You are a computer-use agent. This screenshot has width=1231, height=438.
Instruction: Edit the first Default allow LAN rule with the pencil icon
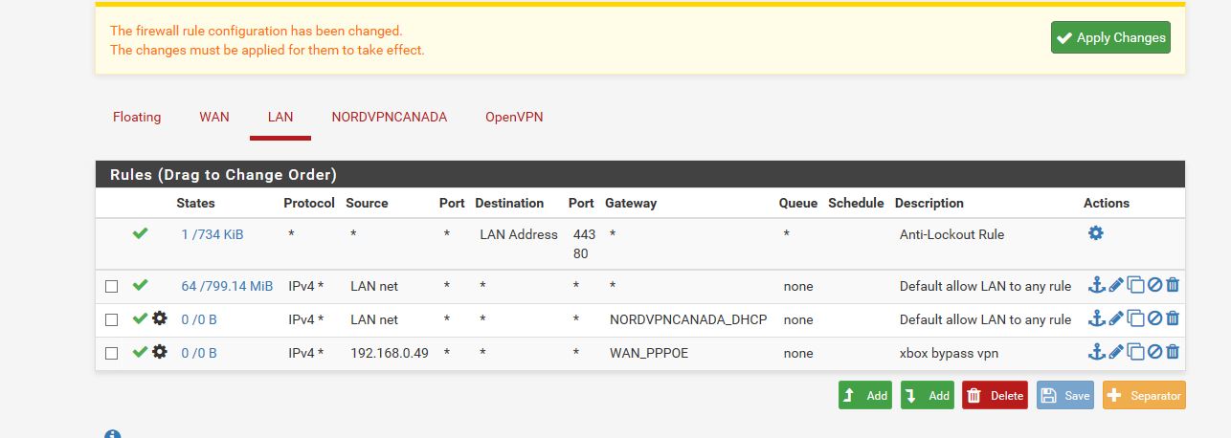point(1116,286)
